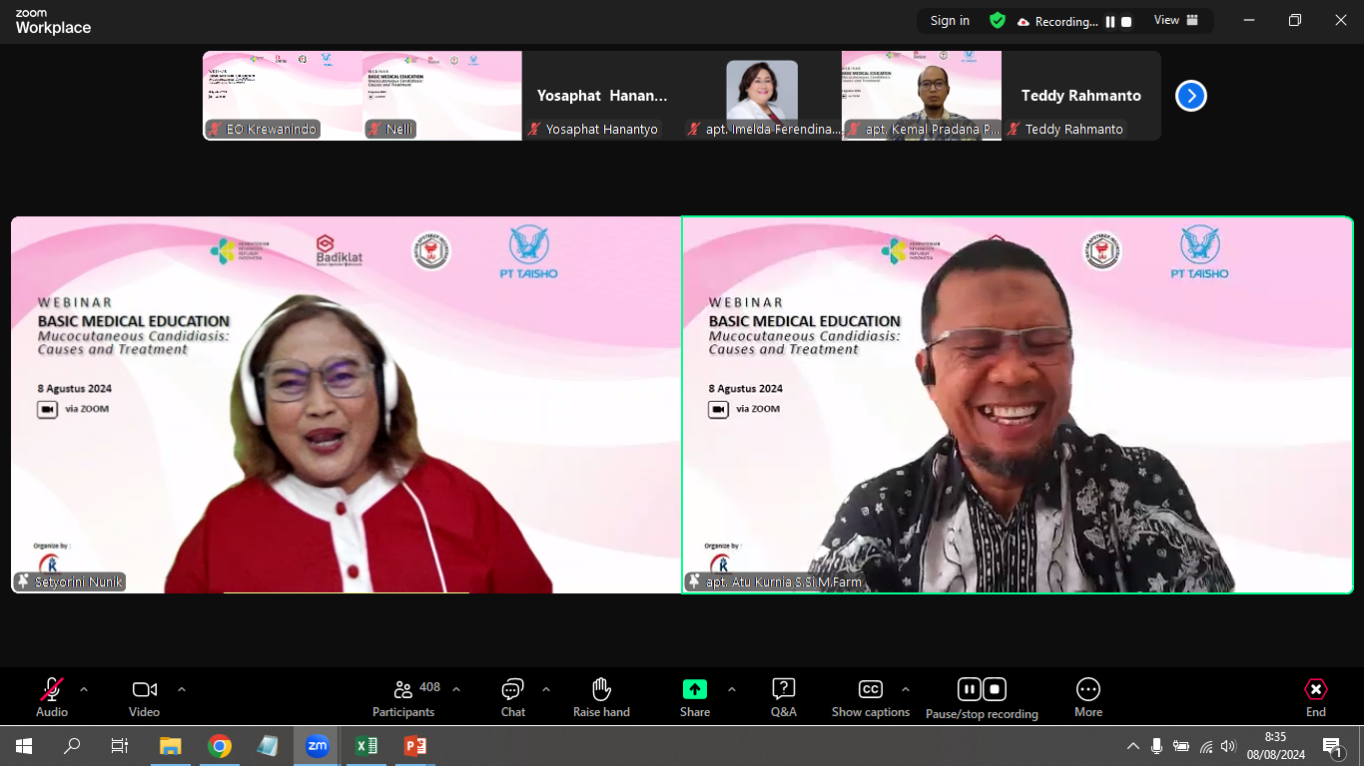Open the Q&A window
Viewport: 1364px width, 766px height.
[x=784, y=696]
